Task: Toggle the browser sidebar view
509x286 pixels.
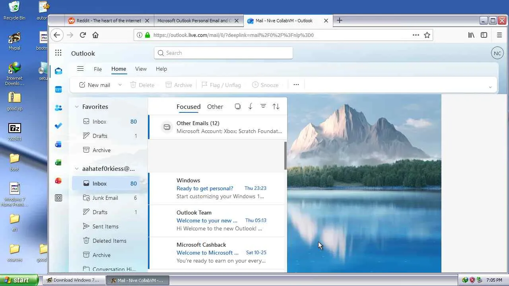Action: tap(484, 35)
